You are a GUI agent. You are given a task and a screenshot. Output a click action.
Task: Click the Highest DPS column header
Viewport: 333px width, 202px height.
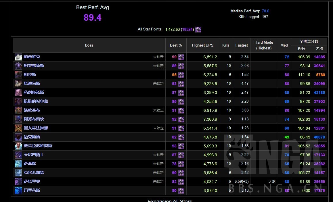pos(202,45)
